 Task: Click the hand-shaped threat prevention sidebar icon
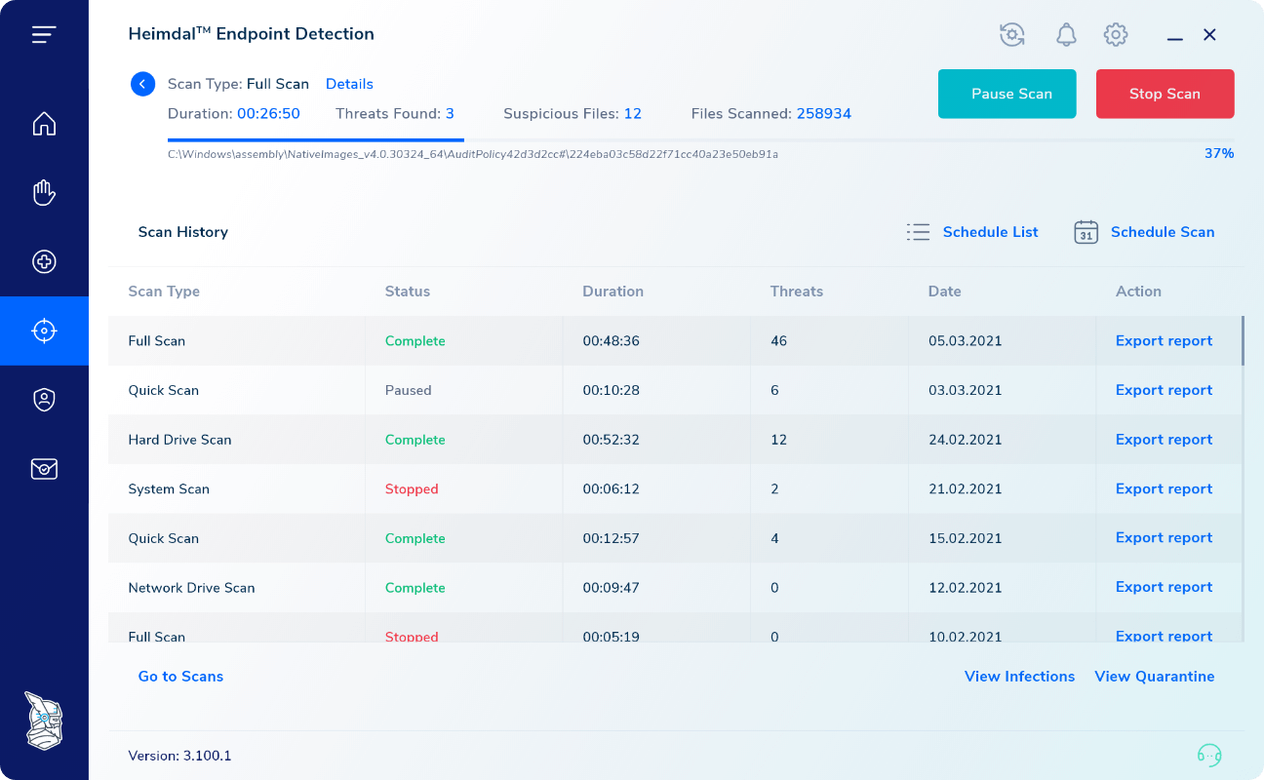coord(44,192)
